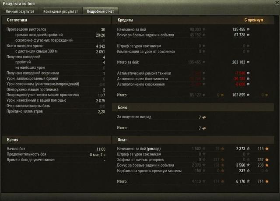Click Продолжительность боя row

(56, 155)
